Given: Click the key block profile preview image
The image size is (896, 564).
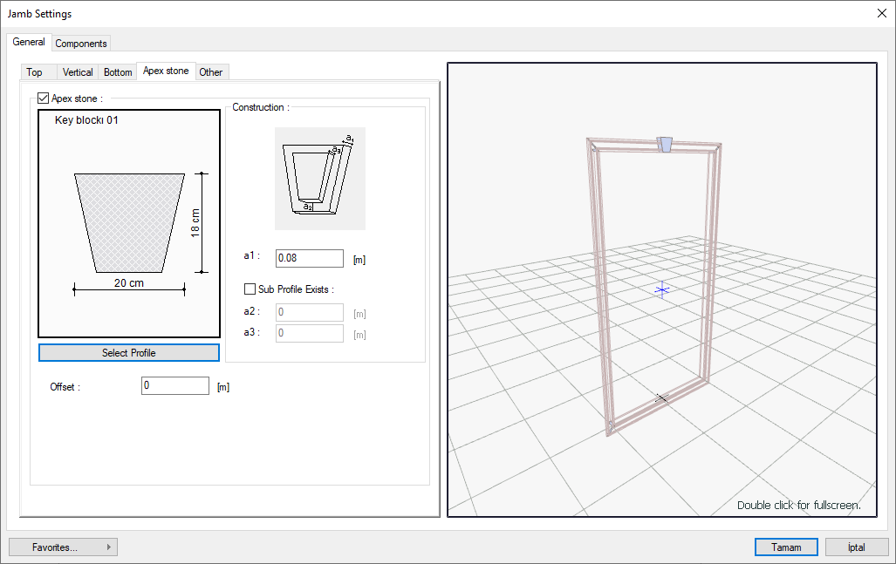Looking at the screenshot, I should tap(129, 223).
